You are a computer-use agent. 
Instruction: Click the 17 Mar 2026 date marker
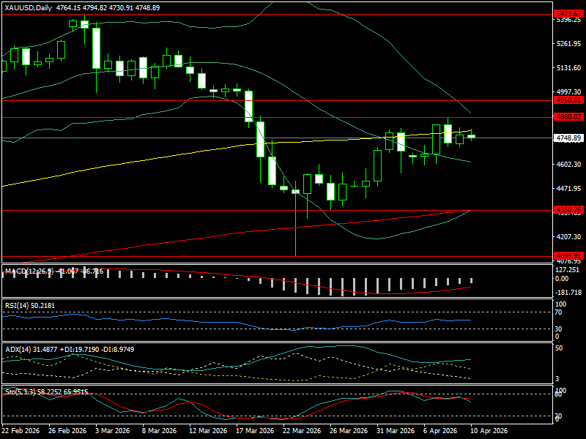253,432
